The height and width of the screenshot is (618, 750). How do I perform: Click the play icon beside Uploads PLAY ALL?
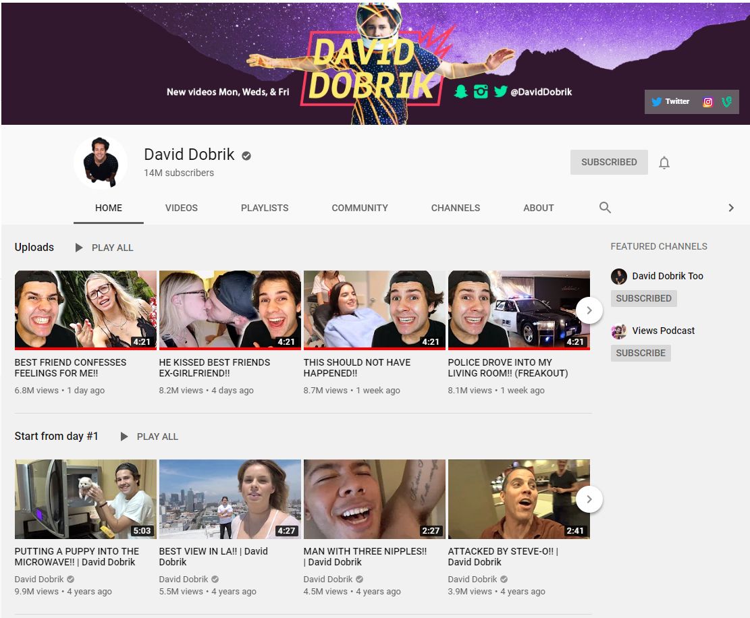[79, 248]
